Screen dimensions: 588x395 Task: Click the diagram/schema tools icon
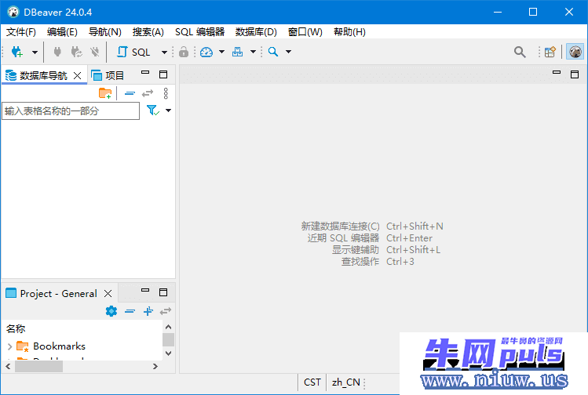237,52
